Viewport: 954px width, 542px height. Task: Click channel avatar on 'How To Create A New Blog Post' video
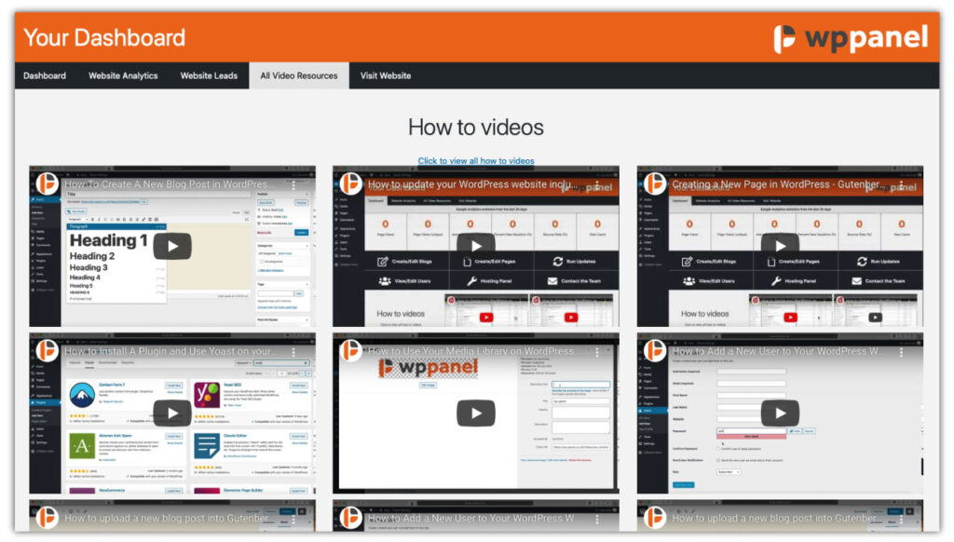pos(47,183)
